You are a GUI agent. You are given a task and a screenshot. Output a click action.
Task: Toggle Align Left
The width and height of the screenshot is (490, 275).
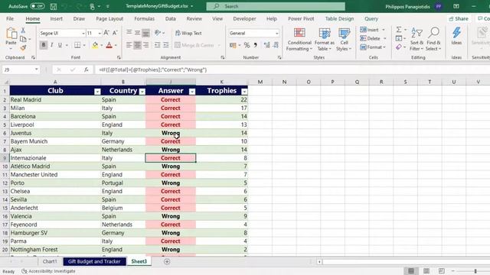(x=129, y=45)
